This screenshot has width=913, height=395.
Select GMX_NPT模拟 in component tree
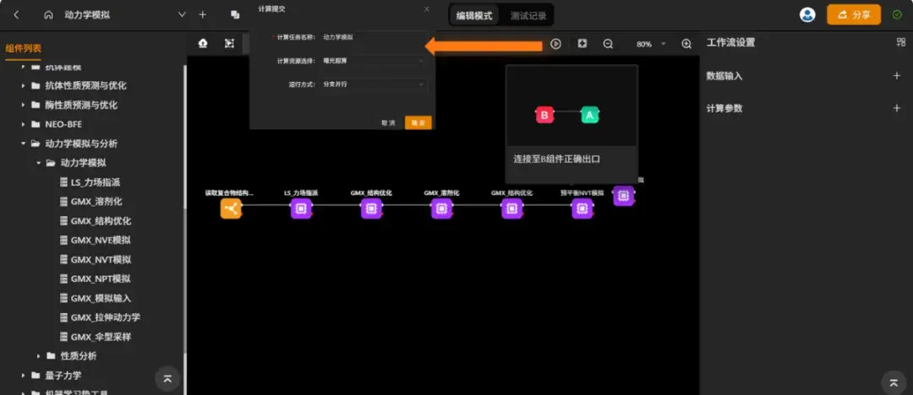pos(101,279)
